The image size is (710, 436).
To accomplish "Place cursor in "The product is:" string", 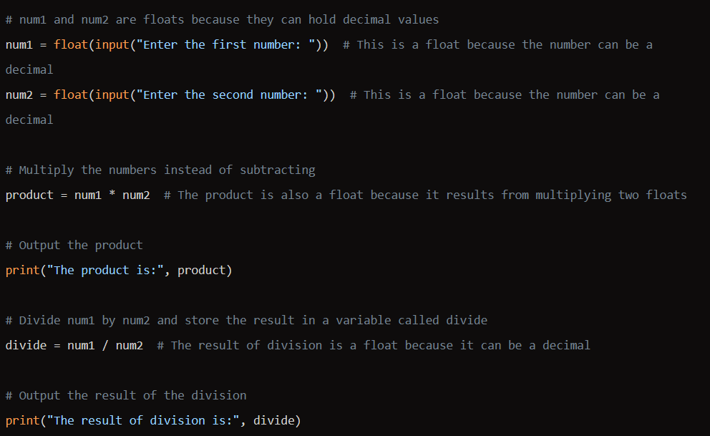I will click(105, 271).
